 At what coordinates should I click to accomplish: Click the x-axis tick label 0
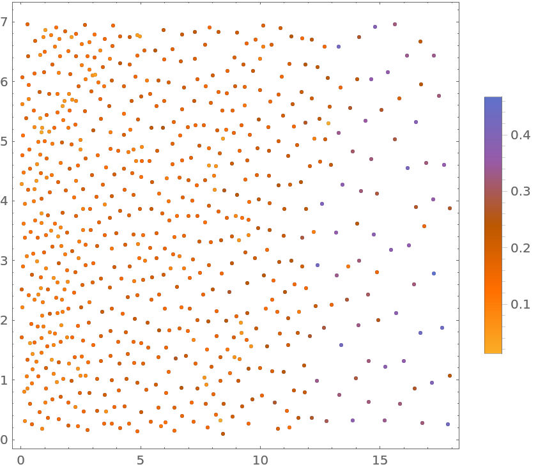point(21,459)
